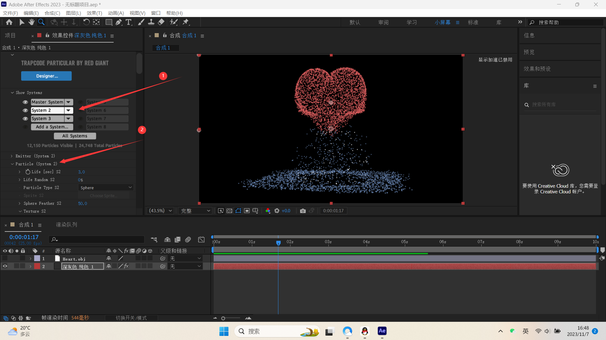The image size is (606, 340).
Task: Open the 动画(A) menu
Action: [116, 13]
